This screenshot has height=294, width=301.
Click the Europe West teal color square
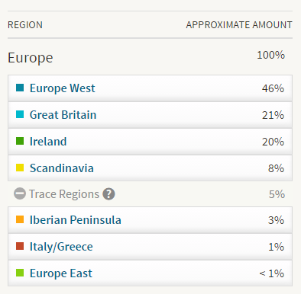pos(20,88)
